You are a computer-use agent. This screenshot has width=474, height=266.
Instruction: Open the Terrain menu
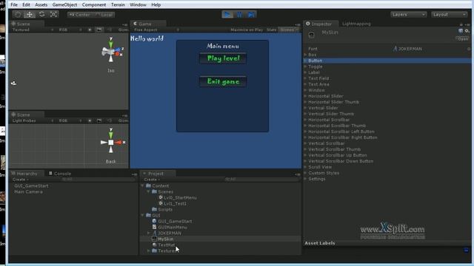(118, 5)
